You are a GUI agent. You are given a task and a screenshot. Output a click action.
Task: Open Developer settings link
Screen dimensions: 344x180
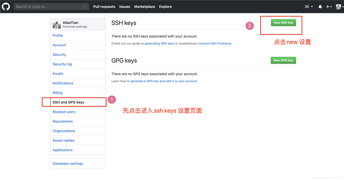point(78,163)
